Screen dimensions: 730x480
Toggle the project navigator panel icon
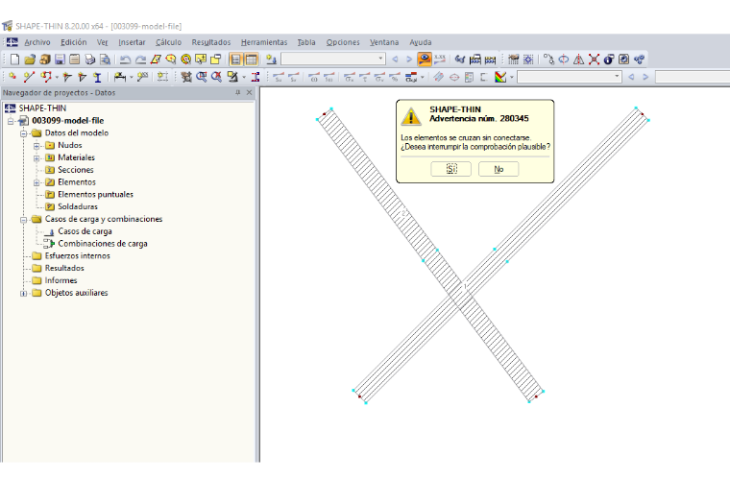pos(236,60)
